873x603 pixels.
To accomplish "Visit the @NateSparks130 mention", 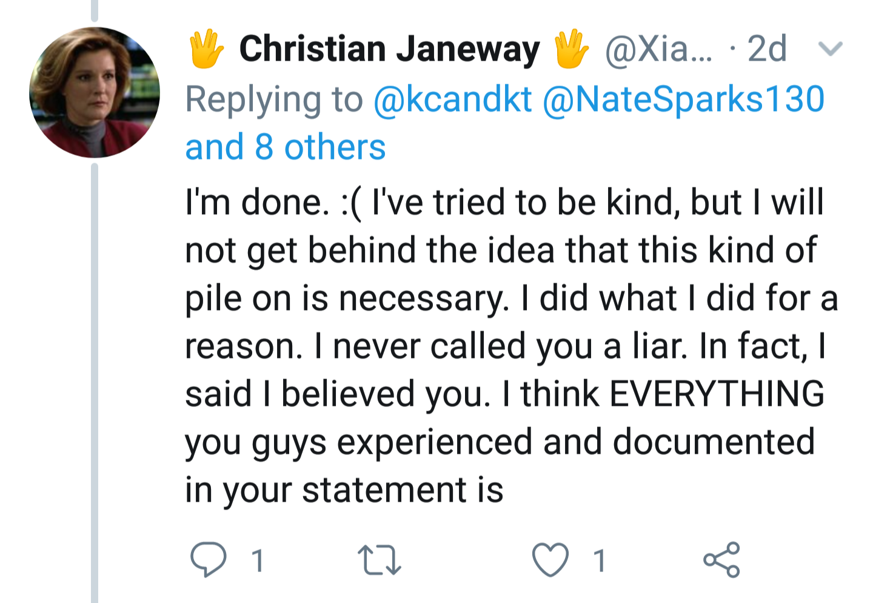I will coord(683,99).
